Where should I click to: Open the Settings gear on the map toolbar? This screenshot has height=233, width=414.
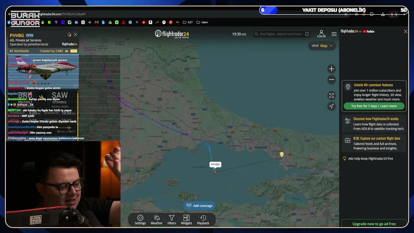[140, 220]
